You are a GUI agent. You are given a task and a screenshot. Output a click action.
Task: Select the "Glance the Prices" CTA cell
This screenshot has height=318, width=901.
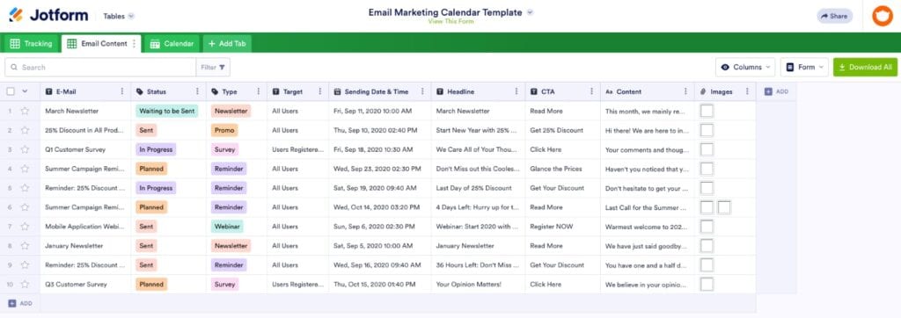(562, 169)
